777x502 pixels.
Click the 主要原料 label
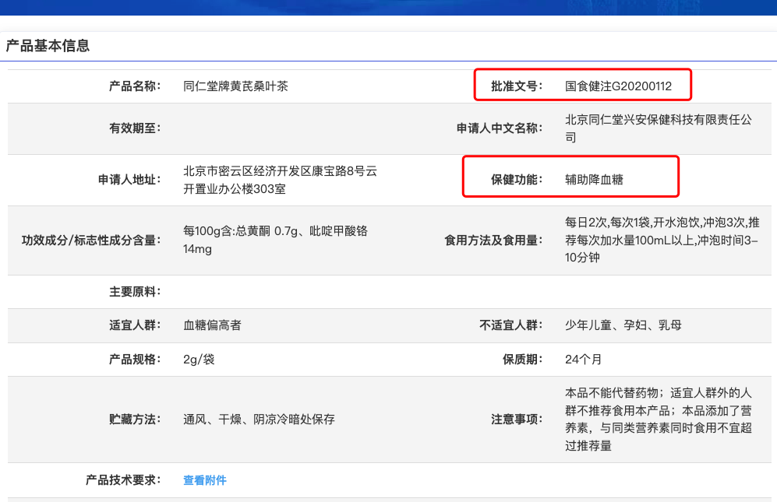pos(135,292)
